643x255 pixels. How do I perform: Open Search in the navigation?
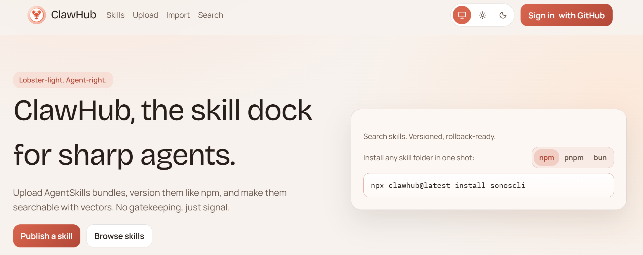point(210,15)
